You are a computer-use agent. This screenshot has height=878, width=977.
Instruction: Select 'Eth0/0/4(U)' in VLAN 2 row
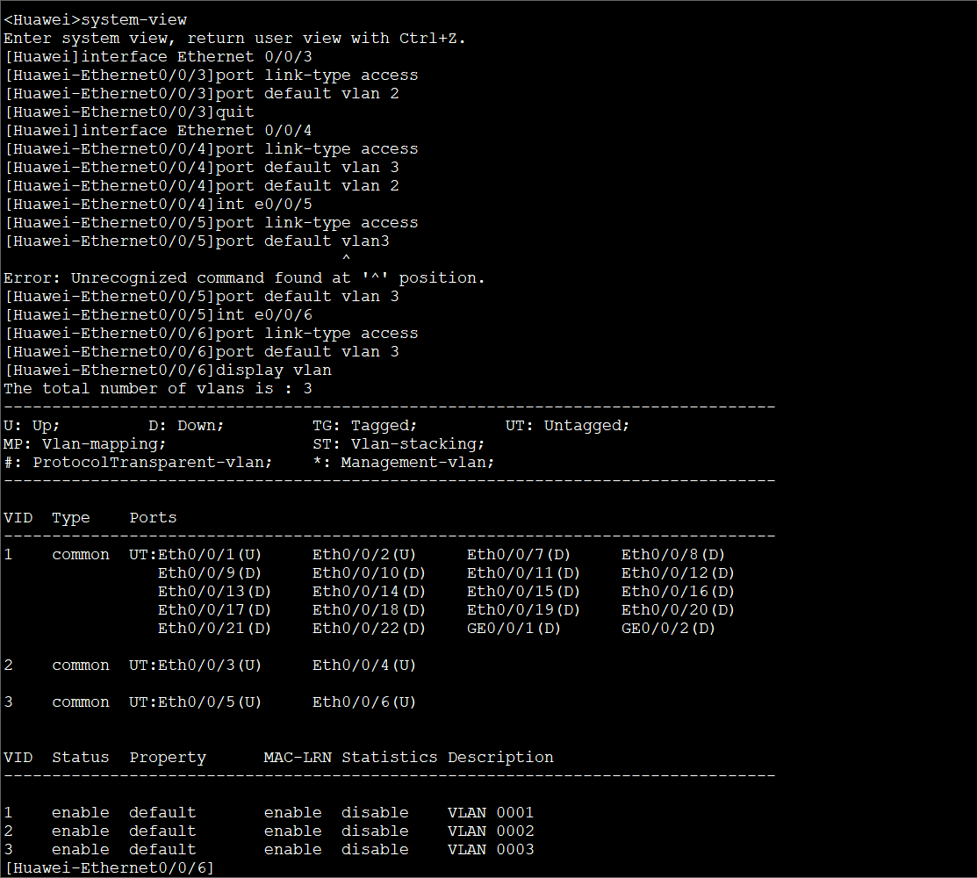(x=364, y=666)
